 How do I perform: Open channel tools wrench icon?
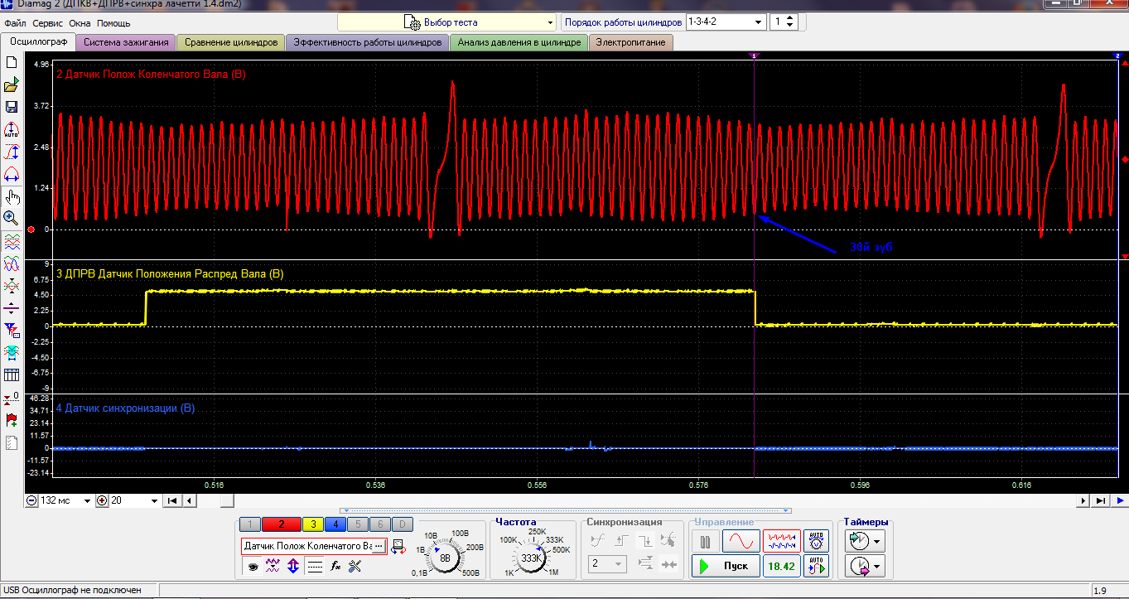coord(355,567)
